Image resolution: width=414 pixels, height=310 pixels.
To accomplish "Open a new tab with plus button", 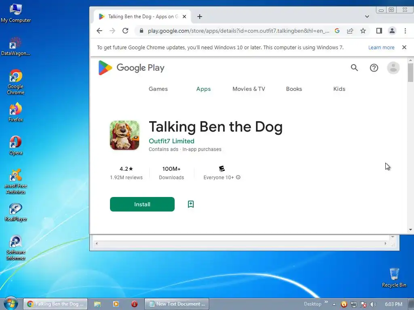I will click(x=200, y=17).
